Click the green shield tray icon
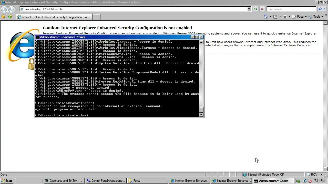The height and width of the screenshot is (184, 328). tap(298, 181)
